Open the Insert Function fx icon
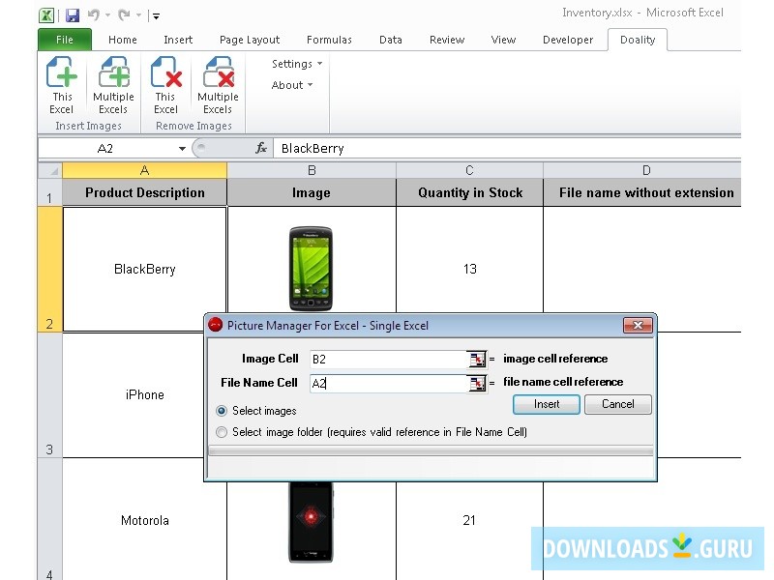This screenshot has height=580, width=774. (x=259, y=148)
